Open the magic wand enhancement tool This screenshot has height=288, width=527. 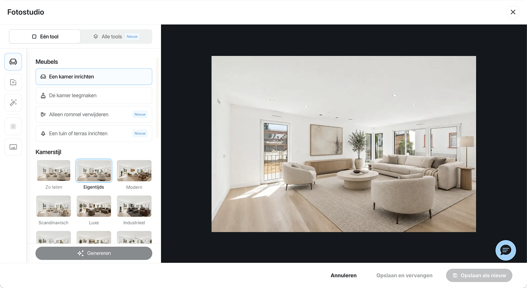[x=13, y=103]
